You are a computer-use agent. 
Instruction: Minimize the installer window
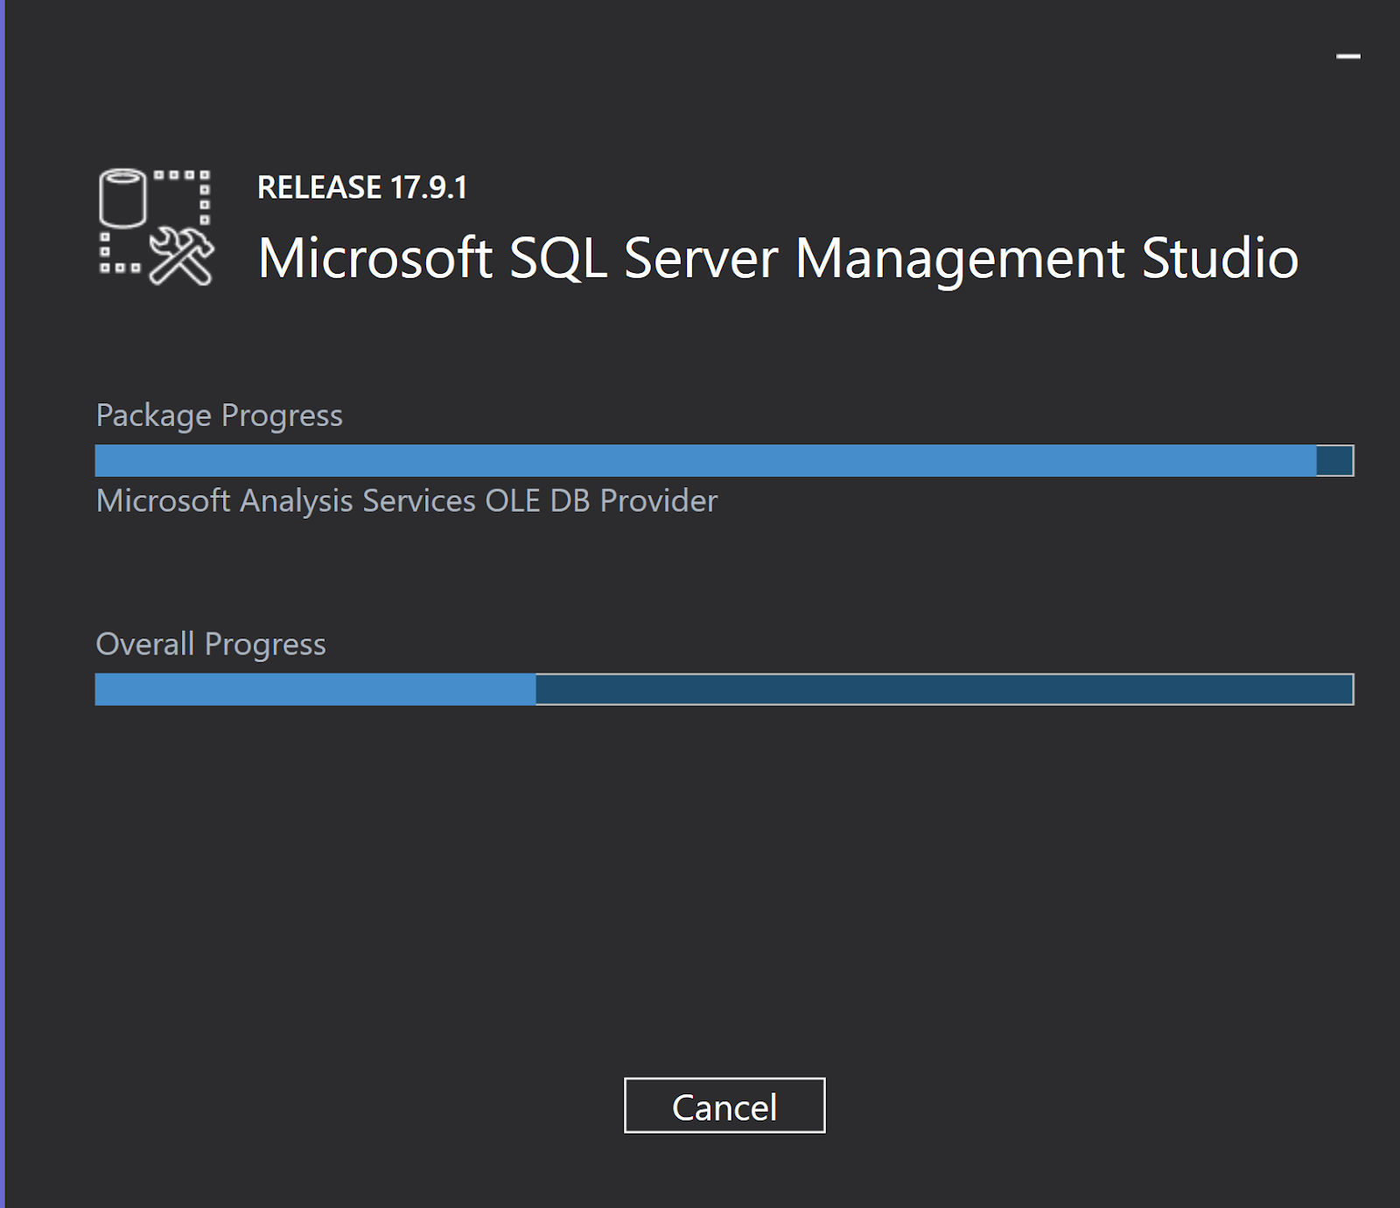point(1347,57)
